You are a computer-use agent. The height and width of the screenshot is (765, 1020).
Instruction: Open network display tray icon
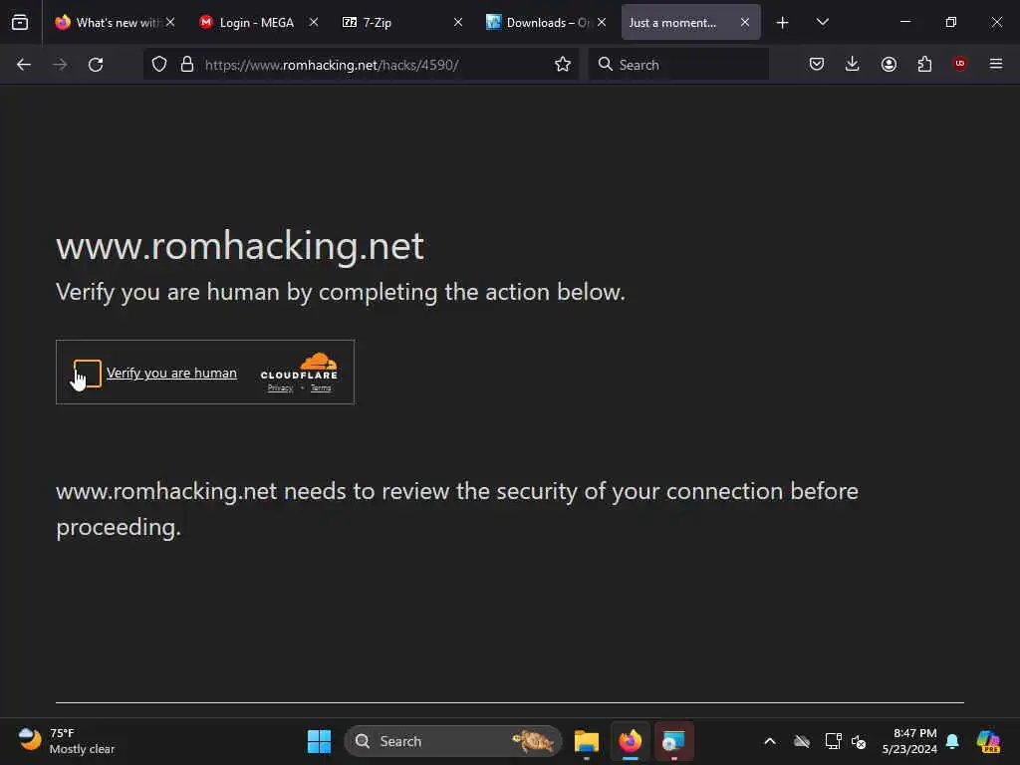(x=833, y=741)
